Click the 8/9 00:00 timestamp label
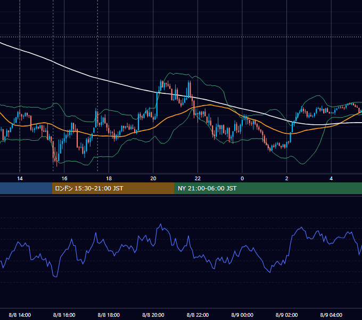Screen dimensions: 362x320 pos(242,315)
